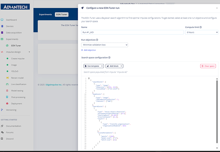
Task: Click the Add objective link
Action: click(89, 50)
